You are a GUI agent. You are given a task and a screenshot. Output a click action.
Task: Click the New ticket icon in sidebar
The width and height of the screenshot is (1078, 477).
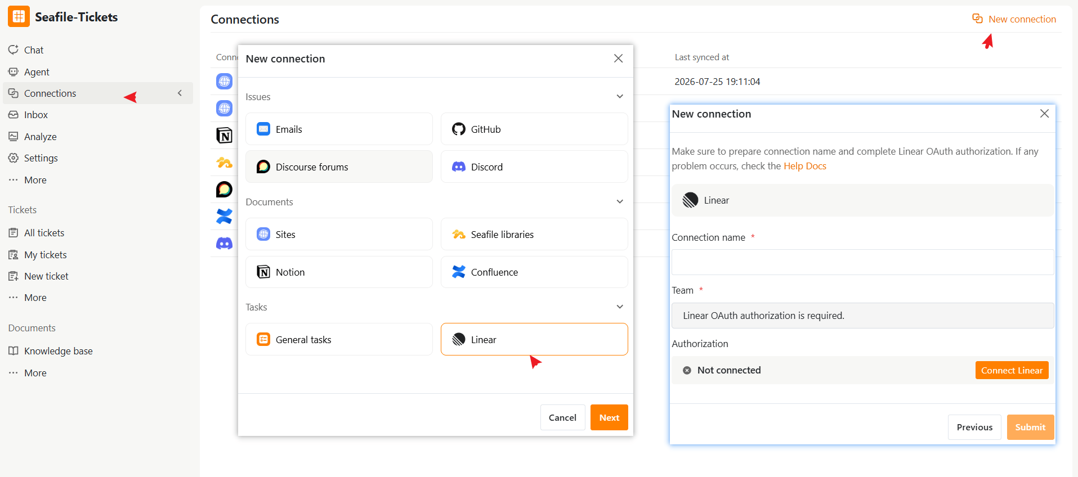tap(14, 276)
